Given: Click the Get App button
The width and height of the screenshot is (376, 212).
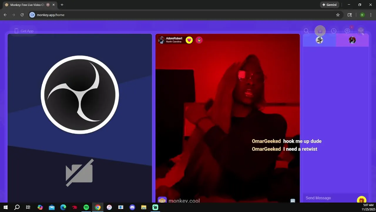Looking at the screenshot, I should pos(24,31).
